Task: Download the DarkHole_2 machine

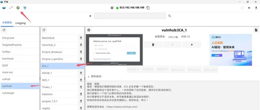Action: point(81,45)
